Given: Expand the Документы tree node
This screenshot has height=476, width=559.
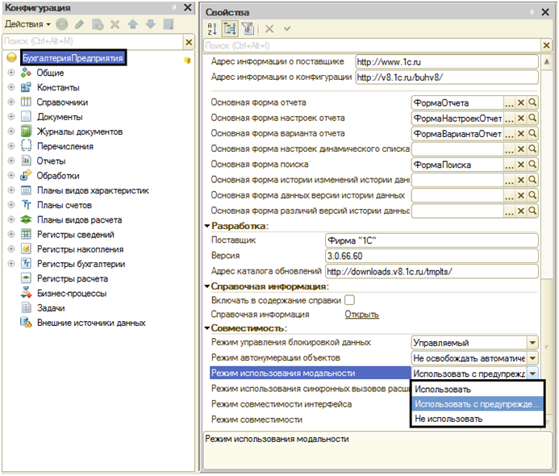Looking at the screenshot, I should pyautogui.click(x=11, y=117).
